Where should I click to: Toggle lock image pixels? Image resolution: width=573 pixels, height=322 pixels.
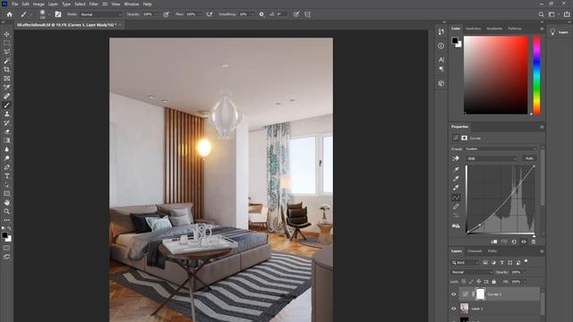471,282
